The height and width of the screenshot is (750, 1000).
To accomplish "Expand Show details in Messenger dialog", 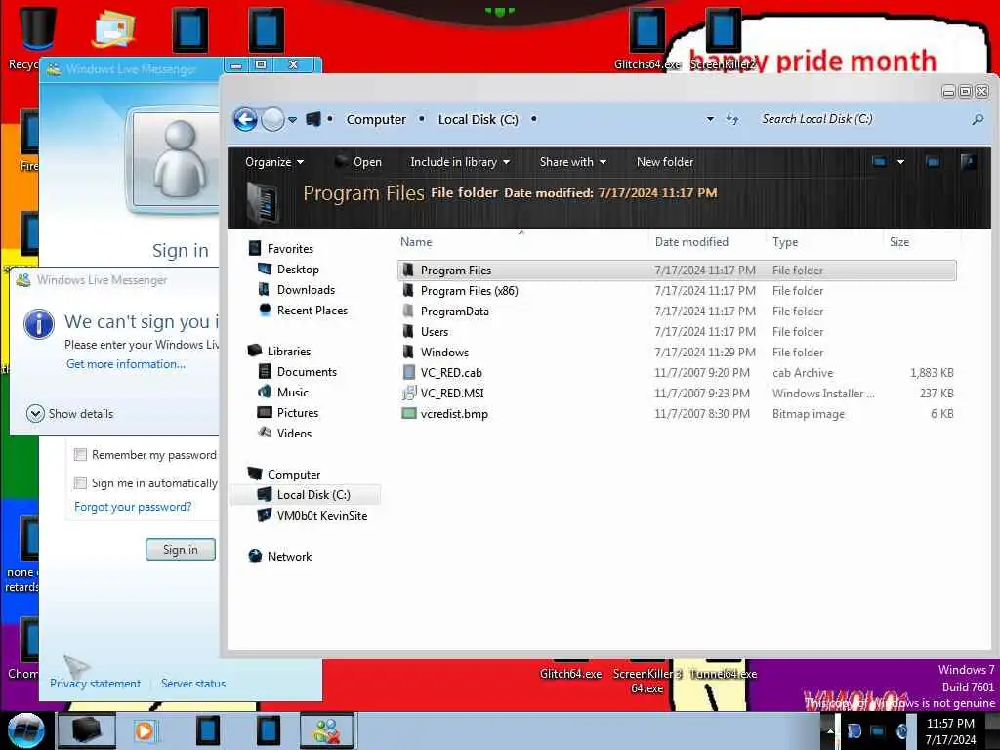I will click(x=70, y=413).
